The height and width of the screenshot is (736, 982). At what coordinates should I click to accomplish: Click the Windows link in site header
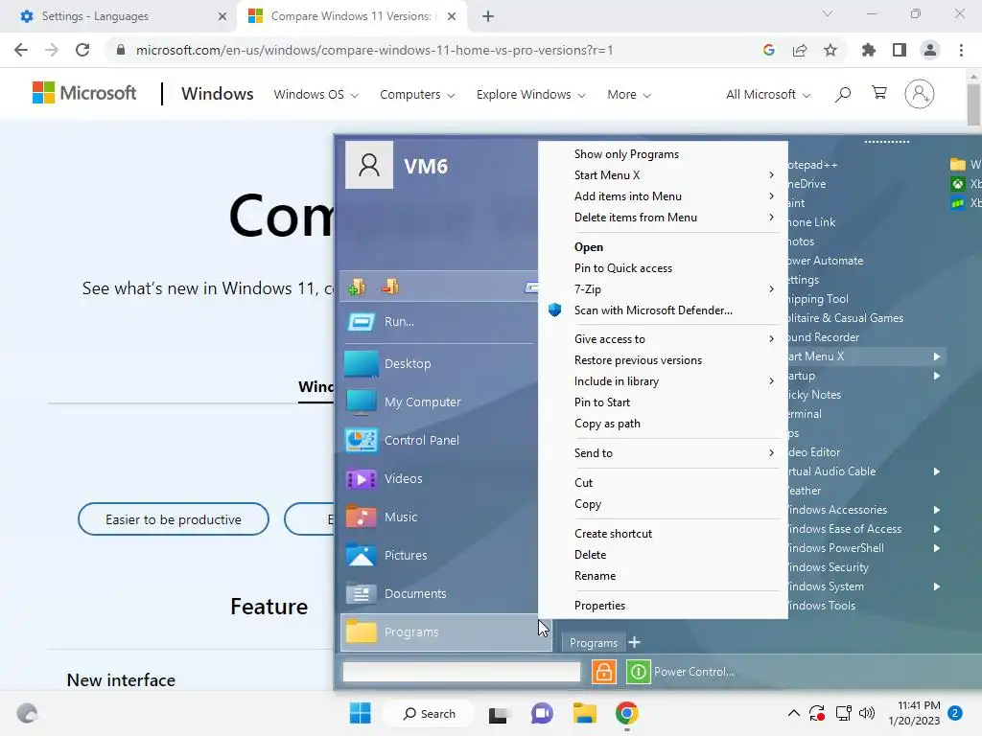(218, 94)
